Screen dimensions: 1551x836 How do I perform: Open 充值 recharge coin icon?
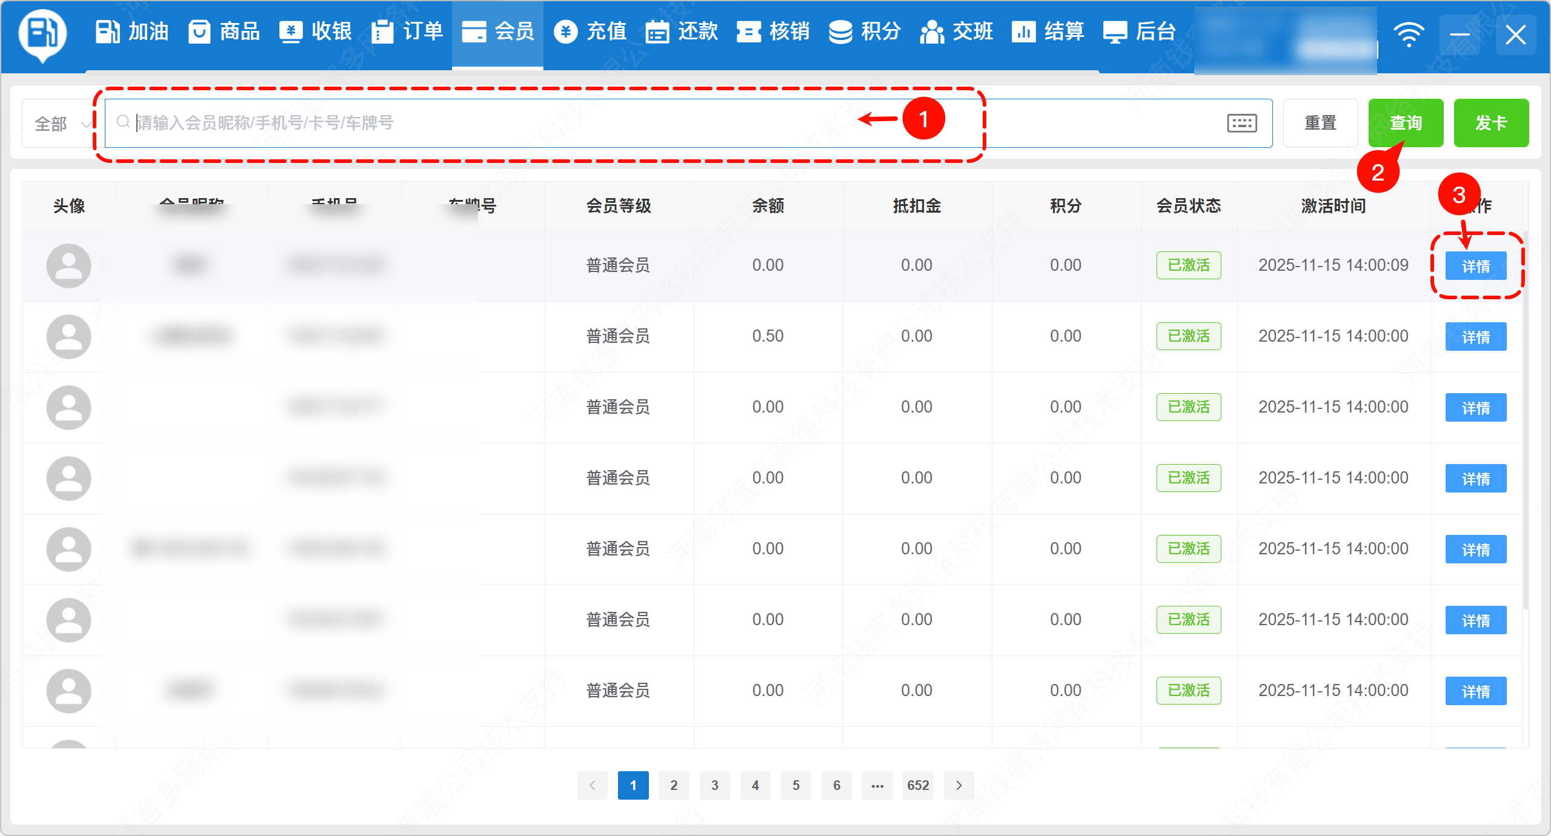point(566,32)
